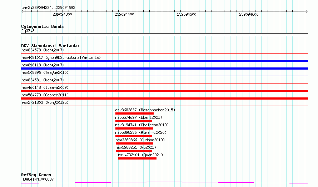
Task: Click the ruler's left arrowhead
Action: point(22,11)
